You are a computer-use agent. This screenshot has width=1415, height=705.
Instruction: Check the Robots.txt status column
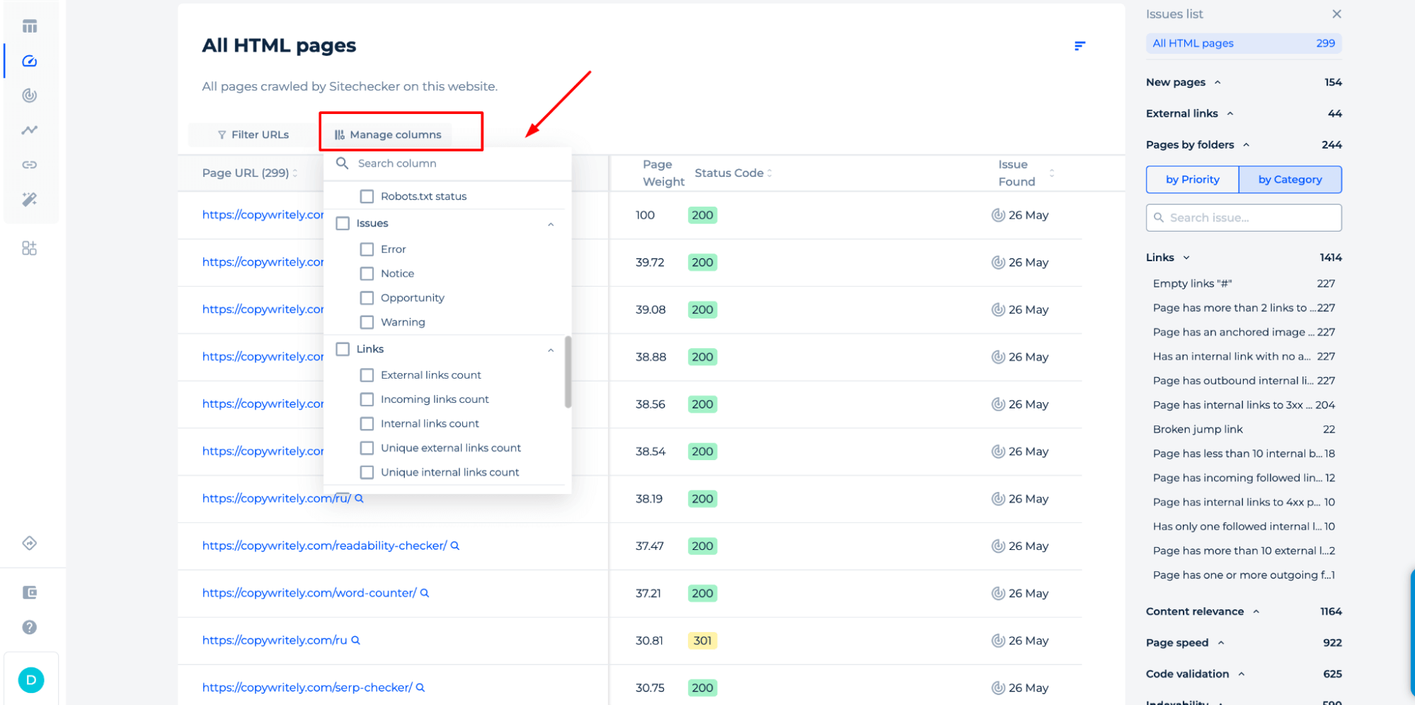coord(367,196)
